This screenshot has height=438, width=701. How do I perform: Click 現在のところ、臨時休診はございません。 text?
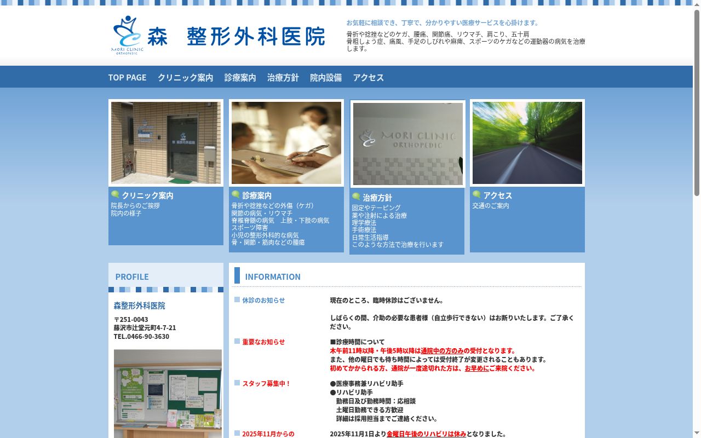pyautogui.click(x=387, y=301)
